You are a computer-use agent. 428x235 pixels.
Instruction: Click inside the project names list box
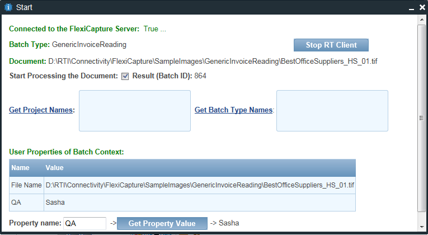point(134,110)
